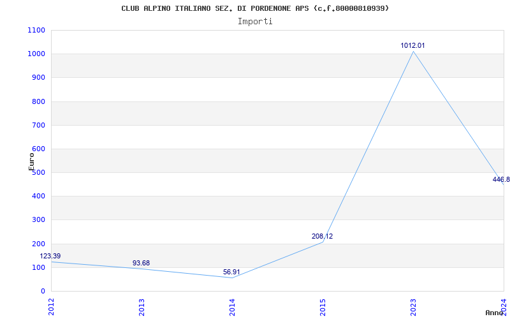Click the line vertex at 2015
This screenshot has width=510, height=319.
tap(323, 242)
